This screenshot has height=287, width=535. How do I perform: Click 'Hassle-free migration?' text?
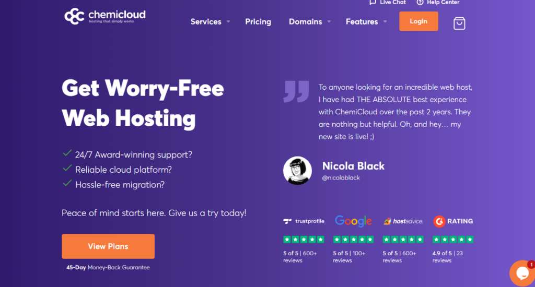[x=120, y=185]
